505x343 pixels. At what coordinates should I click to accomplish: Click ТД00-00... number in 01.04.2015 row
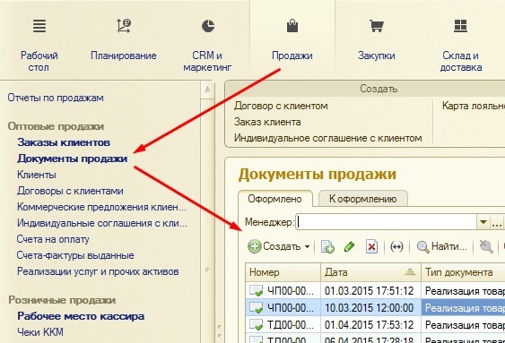click(x=291, y=325)
